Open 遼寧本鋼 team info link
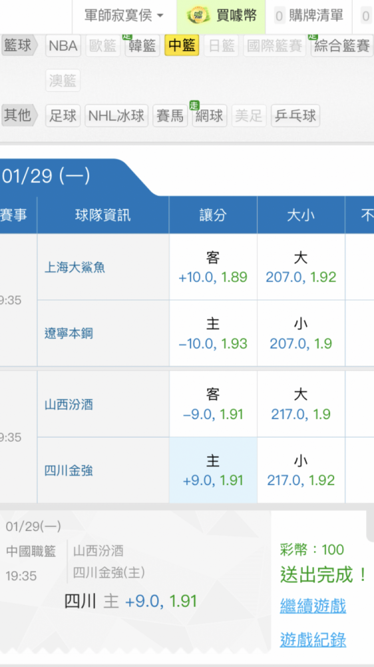 click(x=69, y=333)
